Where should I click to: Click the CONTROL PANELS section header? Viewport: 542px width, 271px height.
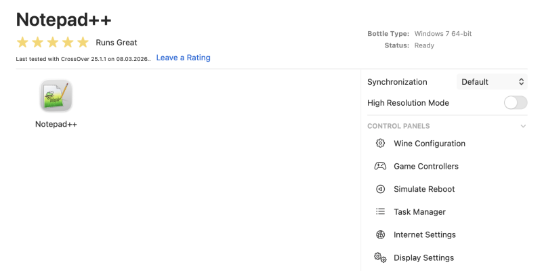[398, 126]
